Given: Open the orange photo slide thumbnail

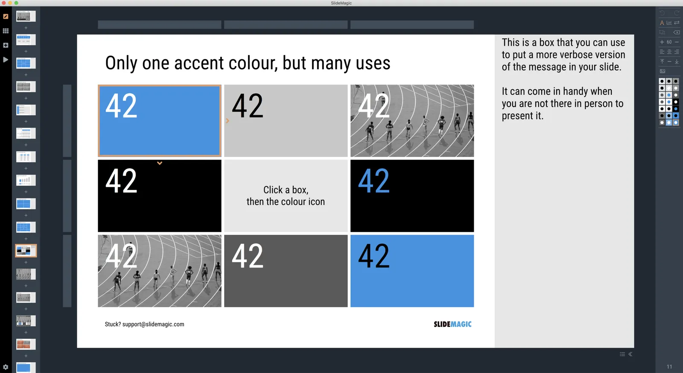Looking at the screenshot, I should [x=26, y=344].
